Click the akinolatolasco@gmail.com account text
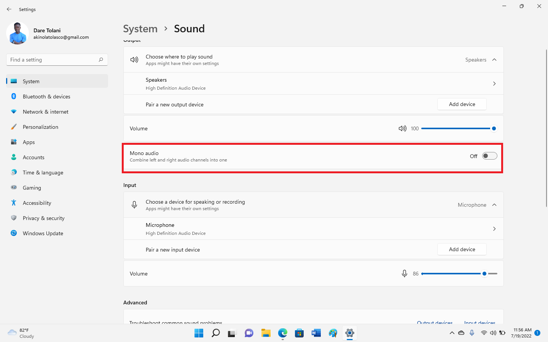 click(61, 37)
